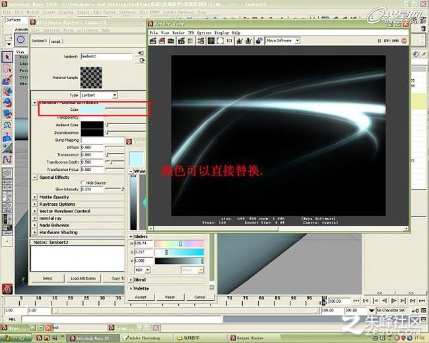This screenshot has height=343, width=429.
Task: Switch to the lambert2 tab
Action: tap(40, 41)
